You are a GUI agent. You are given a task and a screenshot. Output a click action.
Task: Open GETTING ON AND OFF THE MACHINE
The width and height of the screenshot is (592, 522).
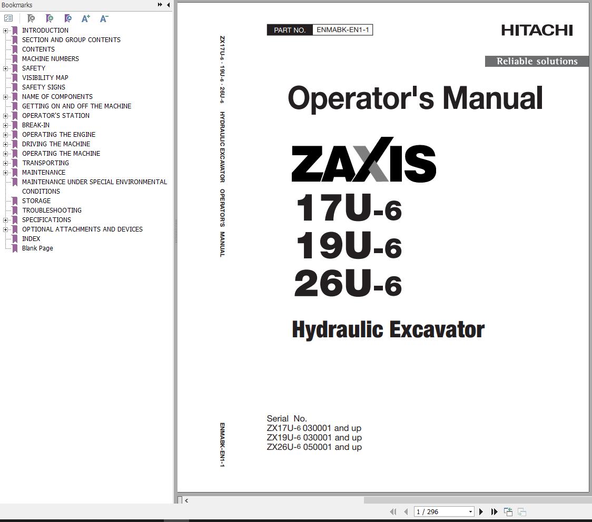[x=76, y=106]
